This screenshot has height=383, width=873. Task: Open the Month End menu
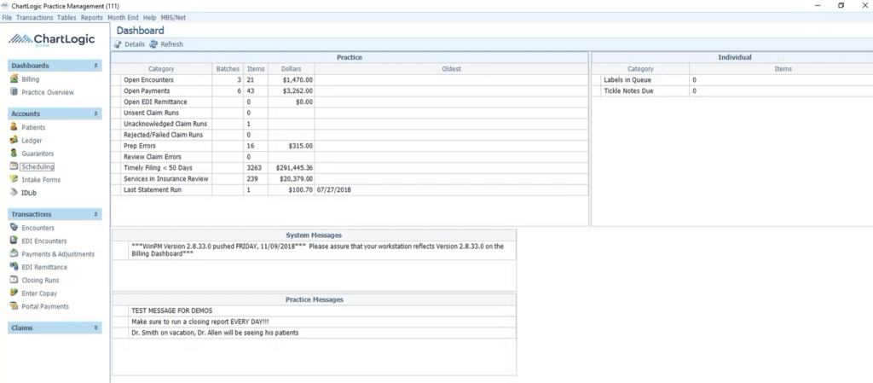point(123,18)
